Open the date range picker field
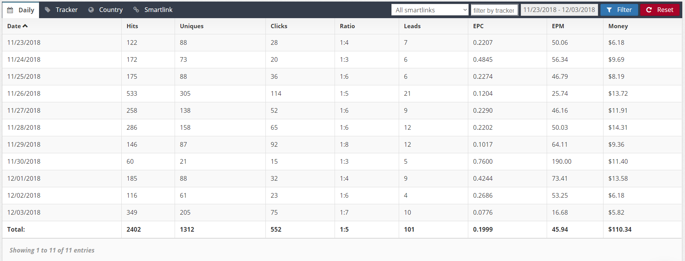Screen dimensions: 685x261 (x=559, y=10)
